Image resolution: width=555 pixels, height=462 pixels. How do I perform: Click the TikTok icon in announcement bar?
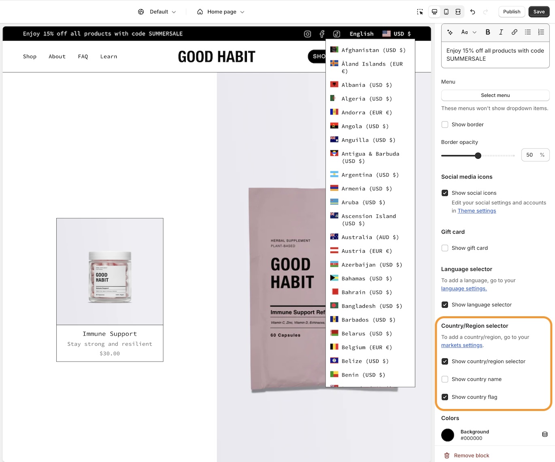337,34
